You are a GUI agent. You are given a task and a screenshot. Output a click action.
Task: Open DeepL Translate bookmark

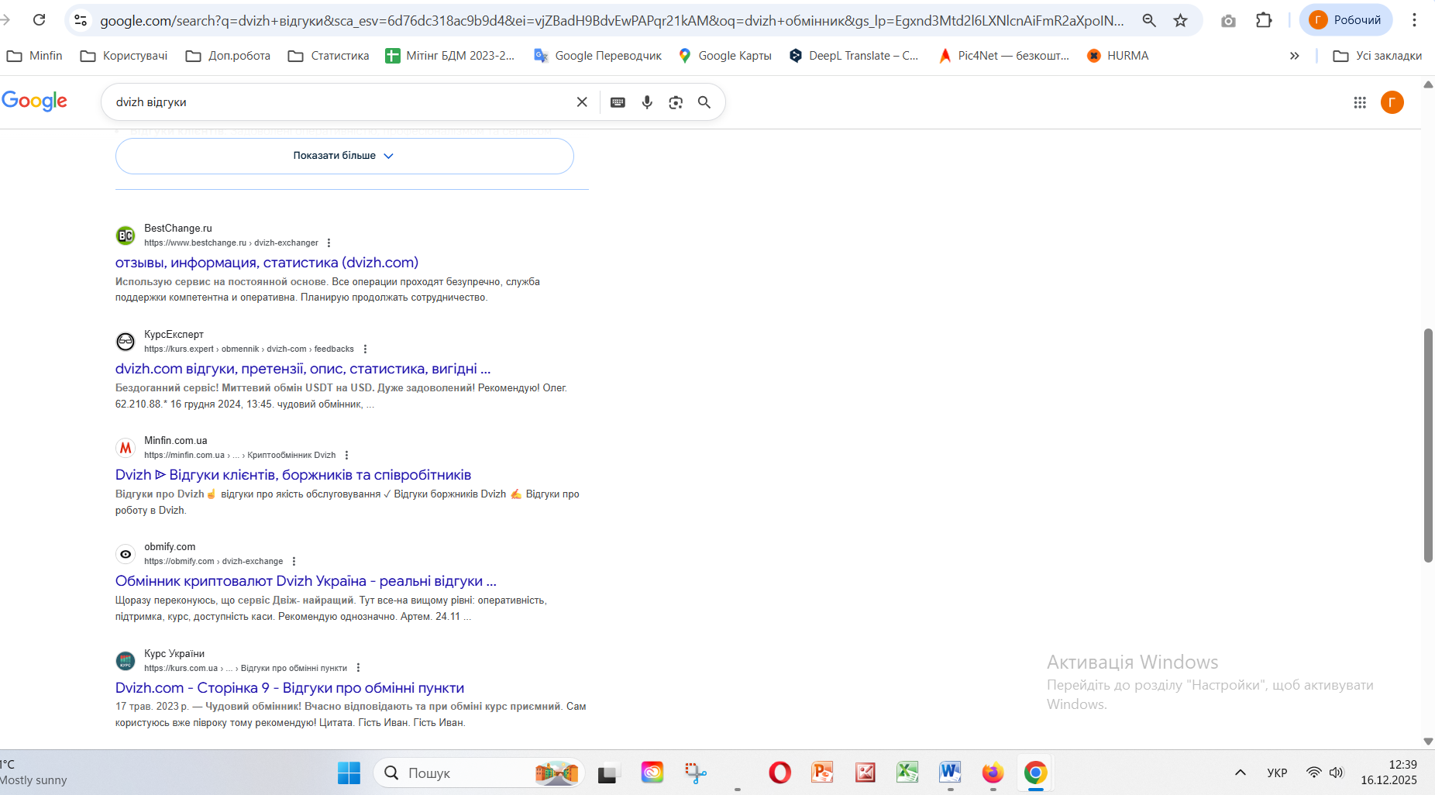pyautogui.click(x=853, y=56)
